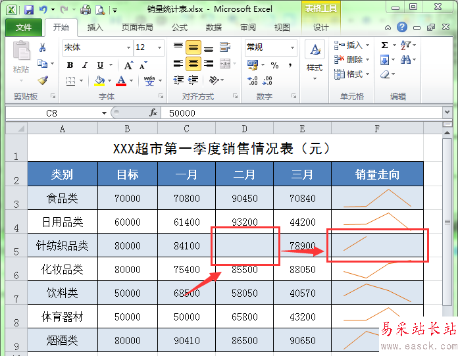
Task: Decrease indent in alignment group
Action: (178, 80)
